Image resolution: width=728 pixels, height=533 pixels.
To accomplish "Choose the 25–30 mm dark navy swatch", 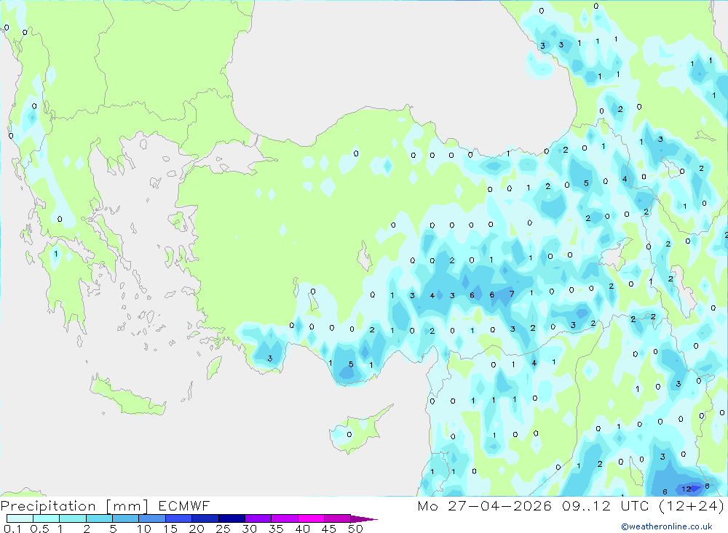I will click(232, 518).
